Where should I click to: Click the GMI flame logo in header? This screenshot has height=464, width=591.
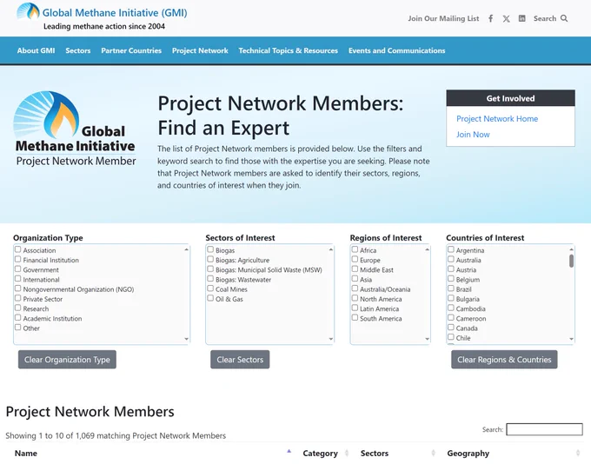point(29,11)
